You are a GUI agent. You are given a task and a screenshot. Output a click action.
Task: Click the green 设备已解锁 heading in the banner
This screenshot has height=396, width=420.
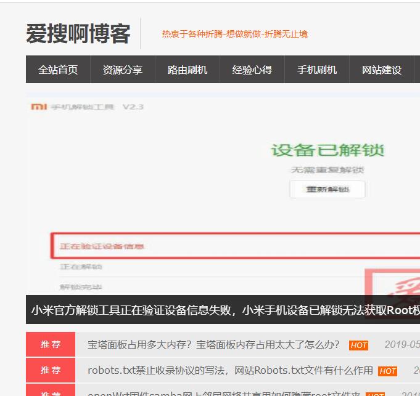327,150
